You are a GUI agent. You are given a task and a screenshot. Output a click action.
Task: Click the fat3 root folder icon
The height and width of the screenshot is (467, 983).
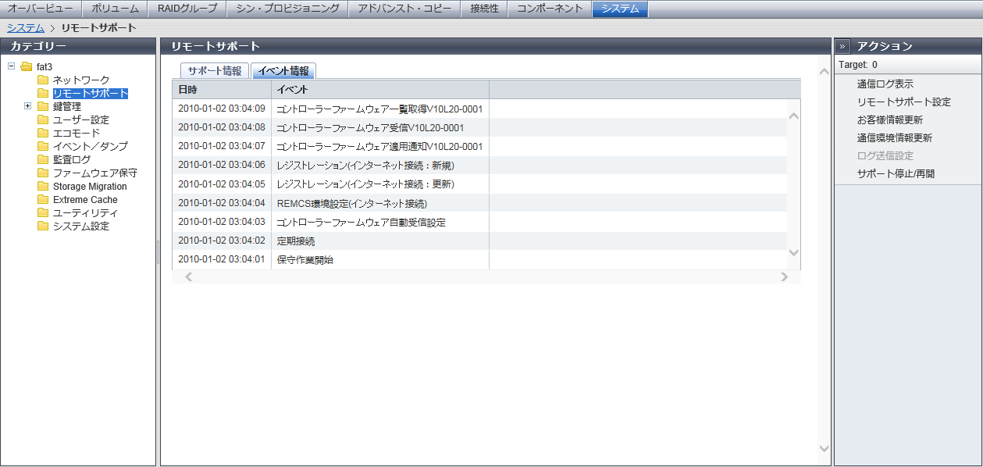(x=27, y=66)
